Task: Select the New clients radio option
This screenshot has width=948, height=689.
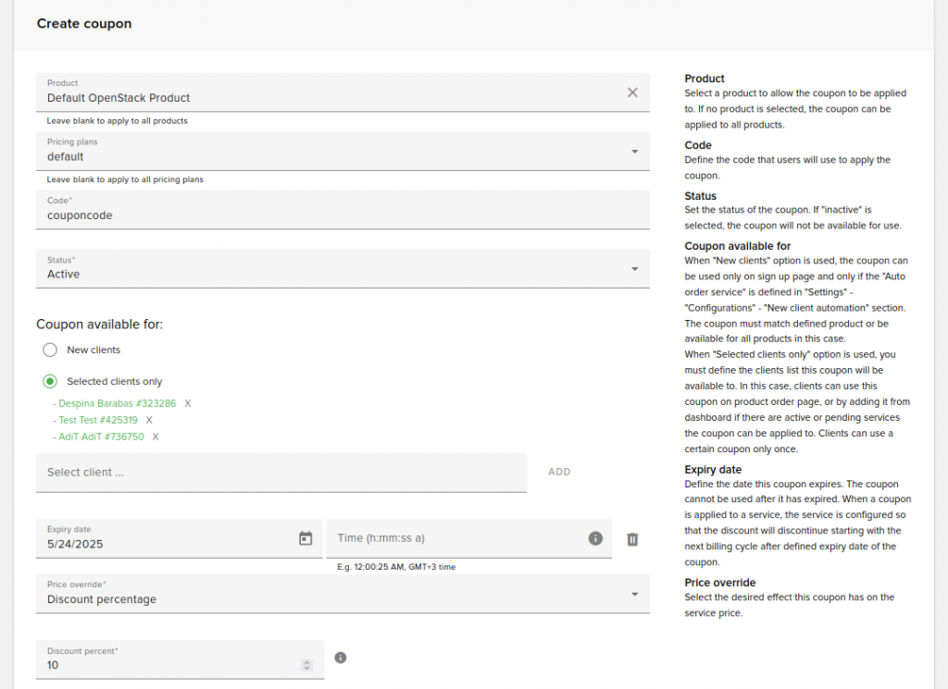Action: [x=50, y=350]
